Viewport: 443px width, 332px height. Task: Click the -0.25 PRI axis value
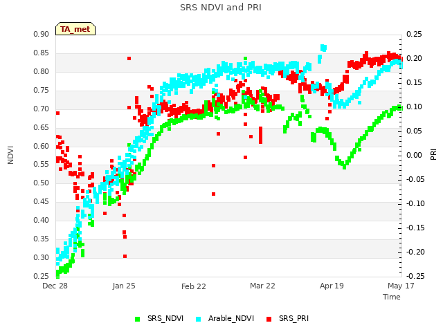(x=414, y=276)
